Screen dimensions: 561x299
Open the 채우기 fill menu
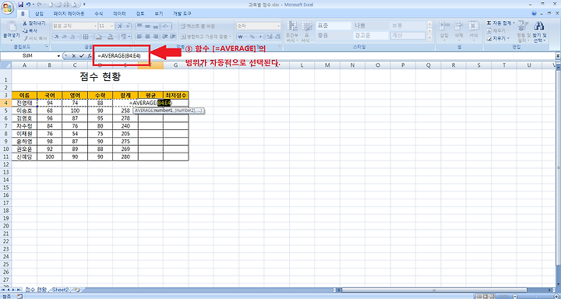[x=497, y=31]
